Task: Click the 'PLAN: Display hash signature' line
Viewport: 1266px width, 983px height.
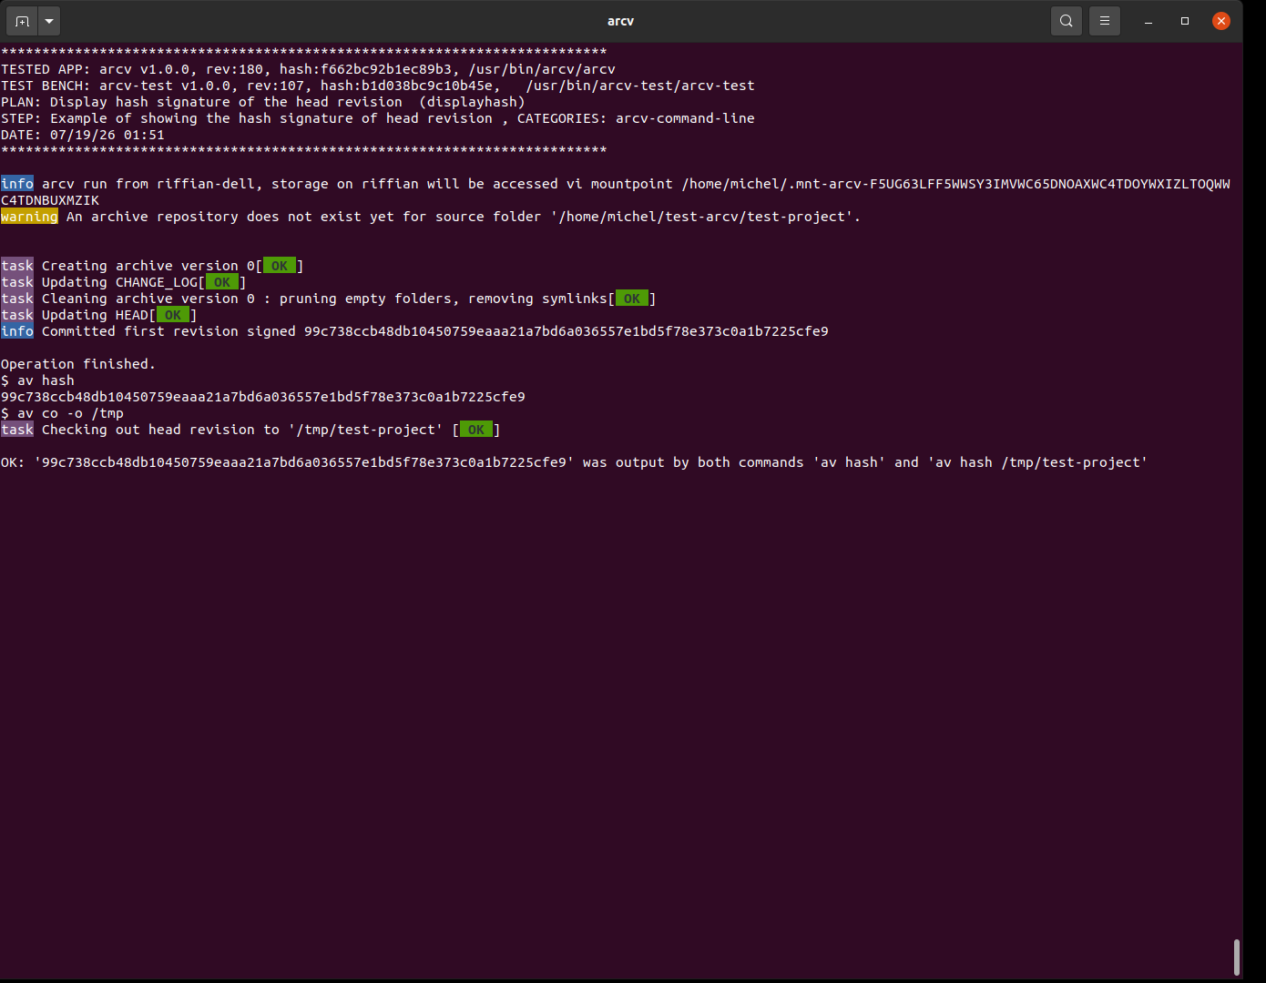Action: tap(263, 102)
